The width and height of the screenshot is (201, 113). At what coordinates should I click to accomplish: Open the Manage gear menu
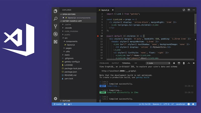coord(56,98)
